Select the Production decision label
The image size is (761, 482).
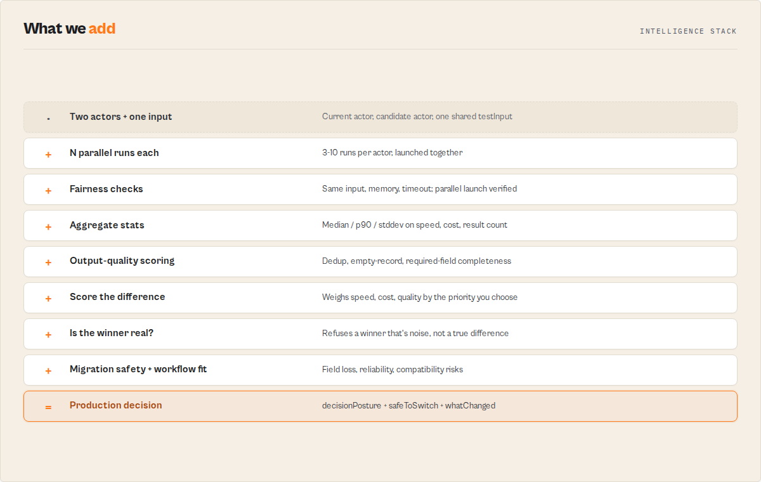116,405
